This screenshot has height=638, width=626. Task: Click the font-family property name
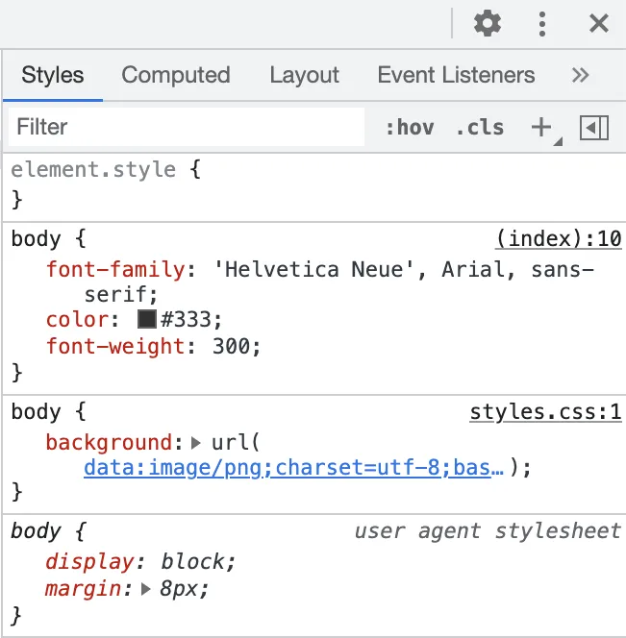click(115, 270)
